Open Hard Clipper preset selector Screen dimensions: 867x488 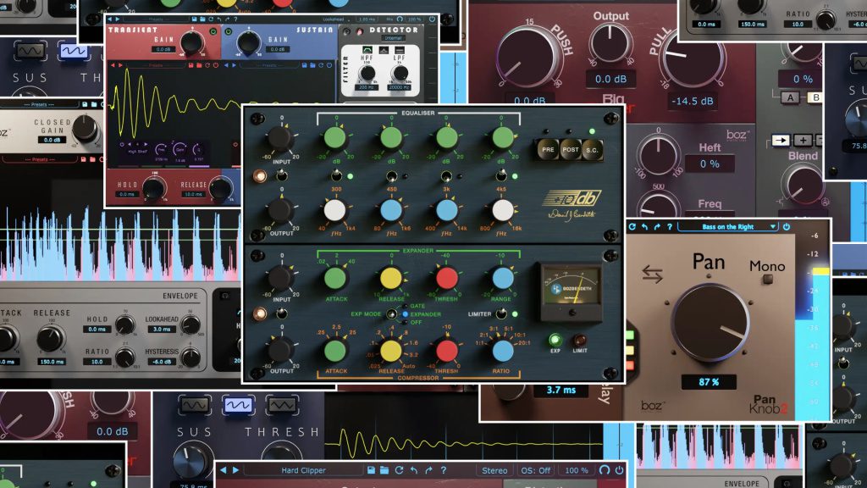pyautogui.click(x=303, y=470)
